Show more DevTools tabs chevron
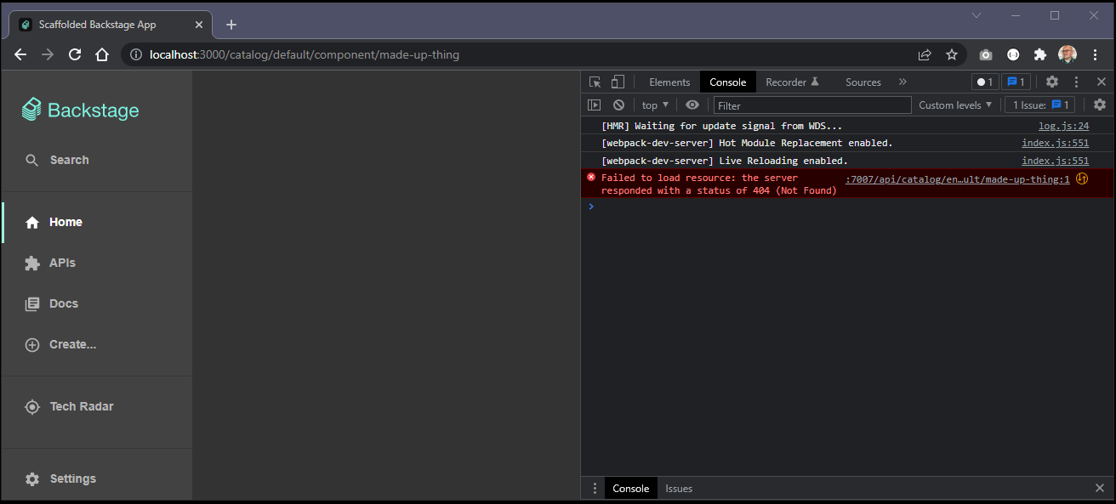The width and height of the screenshot is (1116, 504). [x=902, y=82]
